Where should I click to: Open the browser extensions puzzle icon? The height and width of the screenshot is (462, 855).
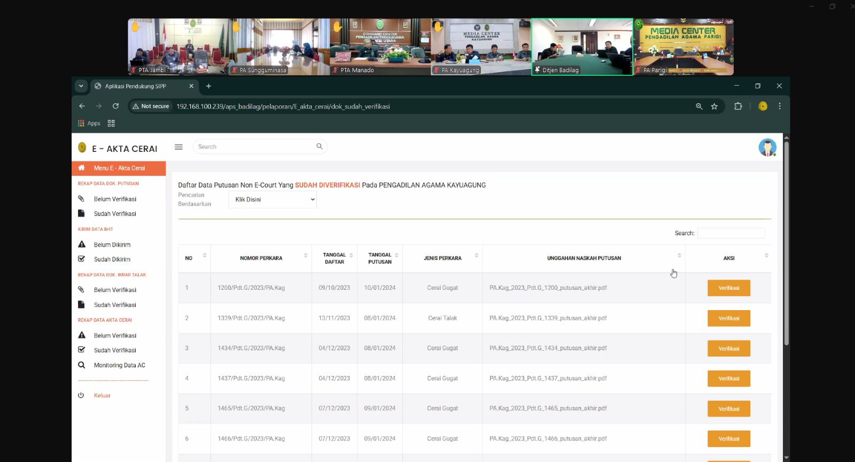click(x=738, y=106)
